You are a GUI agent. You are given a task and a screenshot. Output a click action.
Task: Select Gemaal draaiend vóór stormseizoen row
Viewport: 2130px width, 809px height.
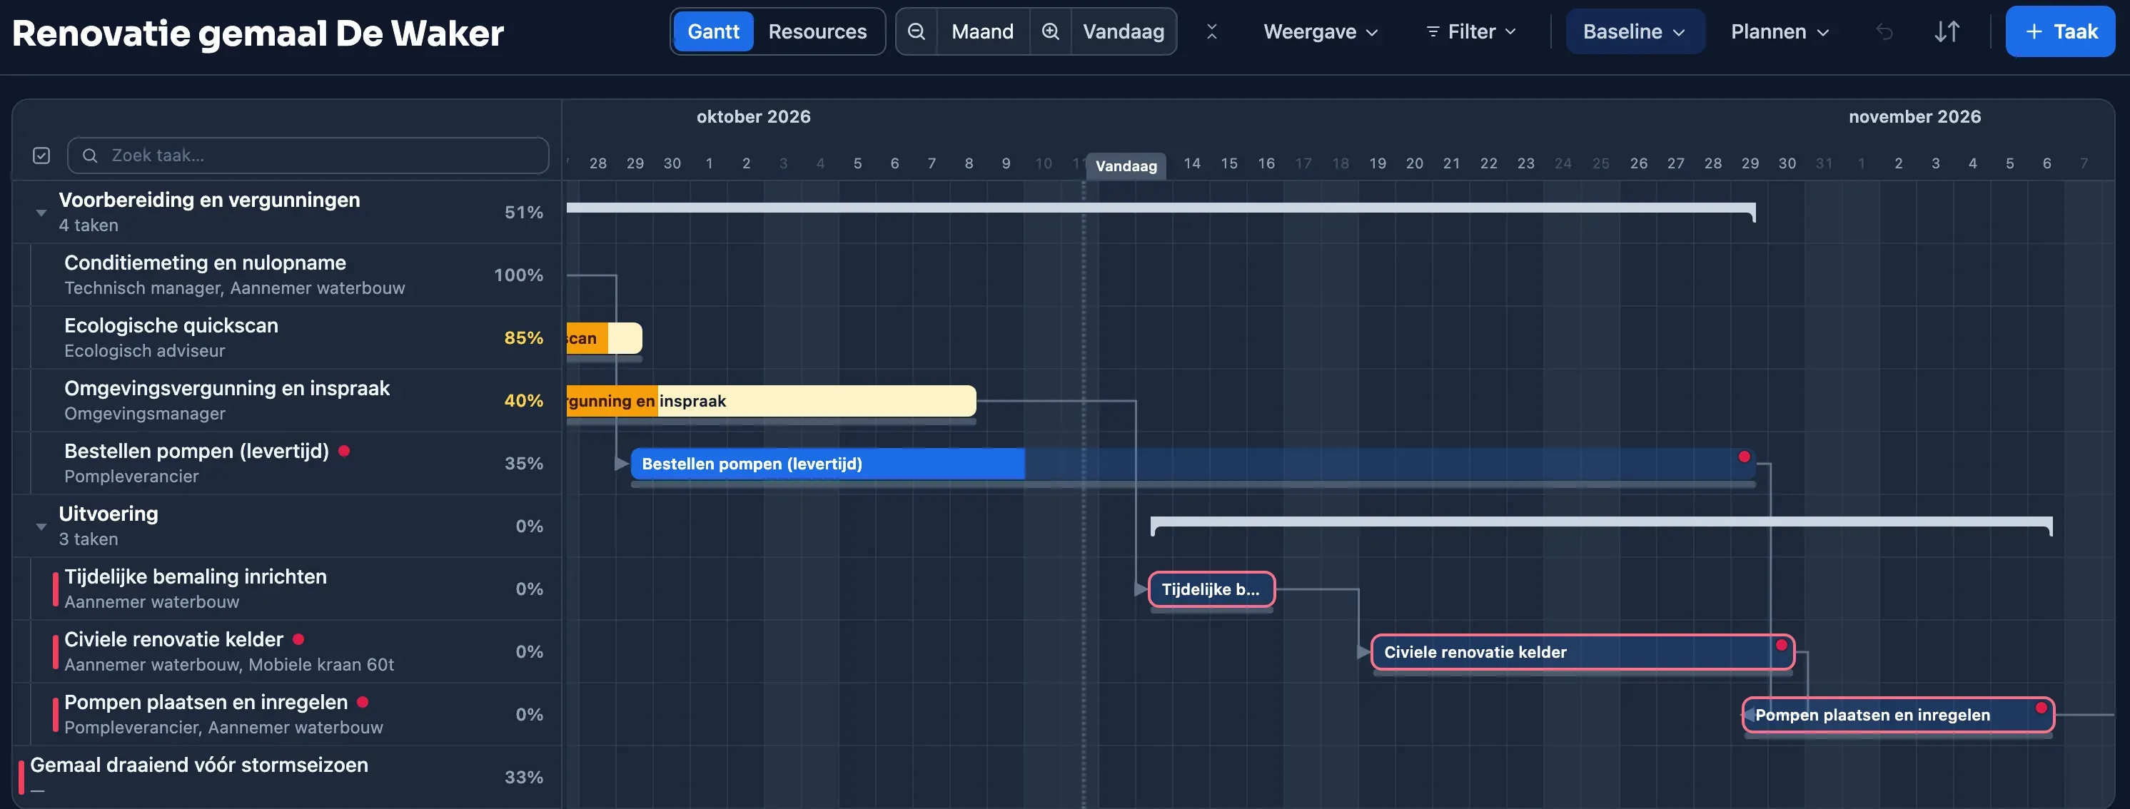coord(287,777)
